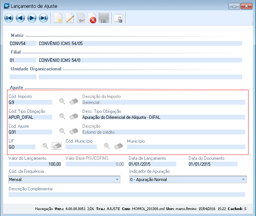Clear the Cod. Ajuste field with eraser
This screenshot has width=256, height=216.
(x=74, y=131)
